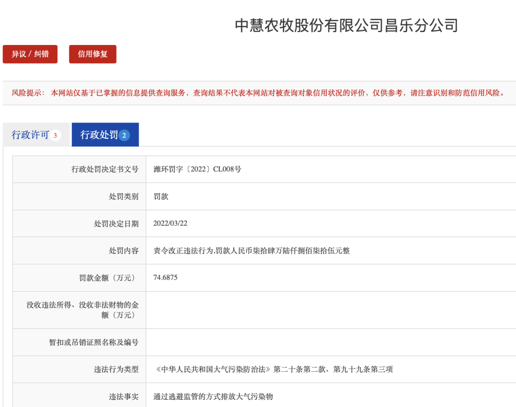Open the 信用修复 button
Screen dimensions: 516x407
coord(93,54)
